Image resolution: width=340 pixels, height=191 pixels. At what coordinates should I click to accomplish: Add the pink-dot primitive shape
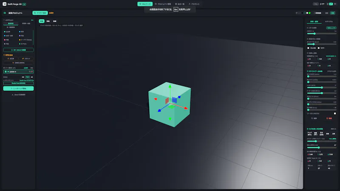tap(6, 40)
